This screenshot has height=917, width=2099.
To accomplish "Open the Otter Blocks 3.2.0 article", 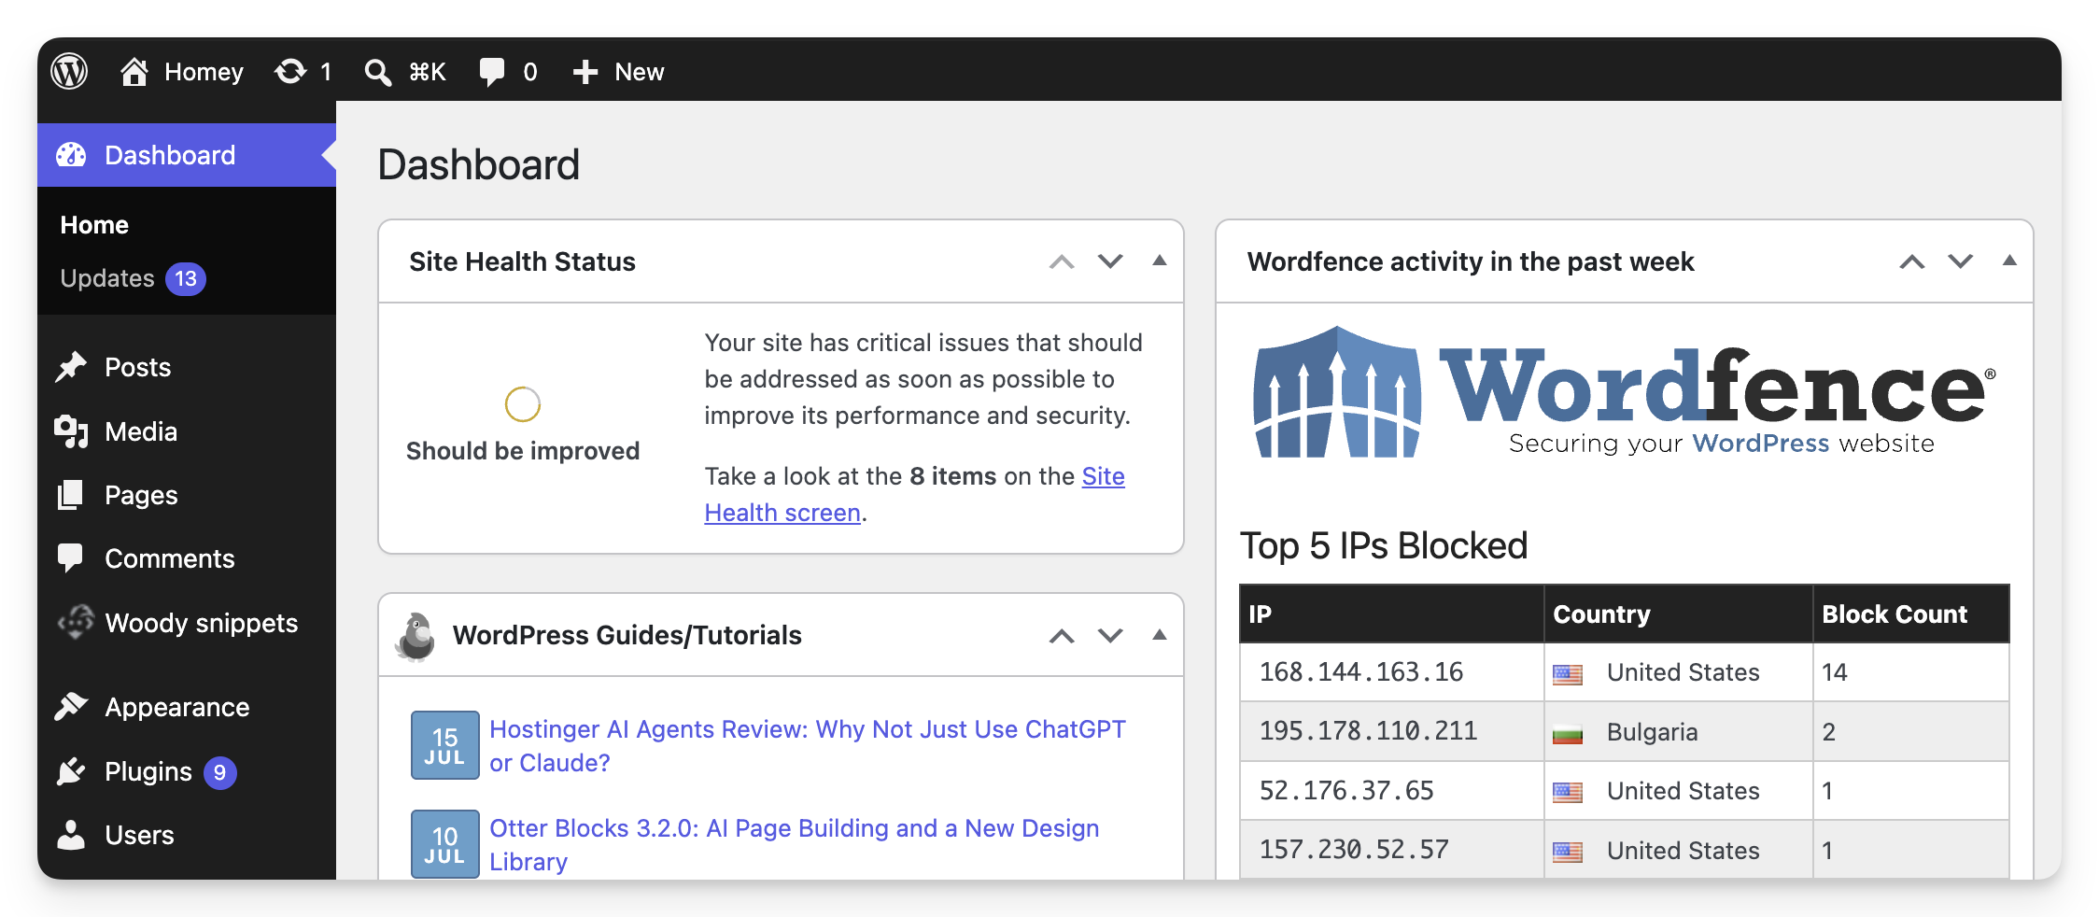I will click(795, 845).
